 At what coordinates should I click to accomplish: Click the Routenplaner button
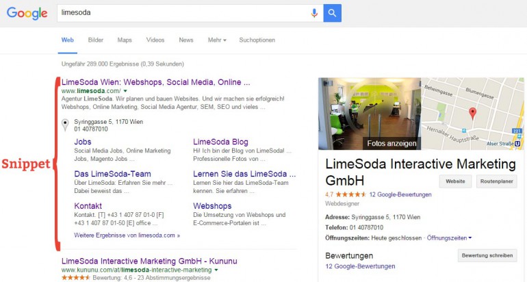point(496,181)
